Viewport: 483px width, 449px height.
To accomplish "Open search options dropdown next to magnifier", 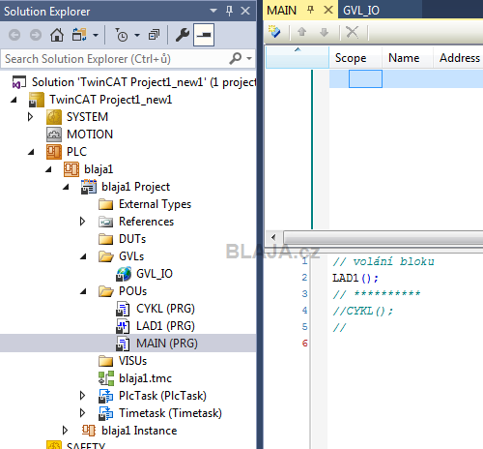I will click(x=249, y=59).
